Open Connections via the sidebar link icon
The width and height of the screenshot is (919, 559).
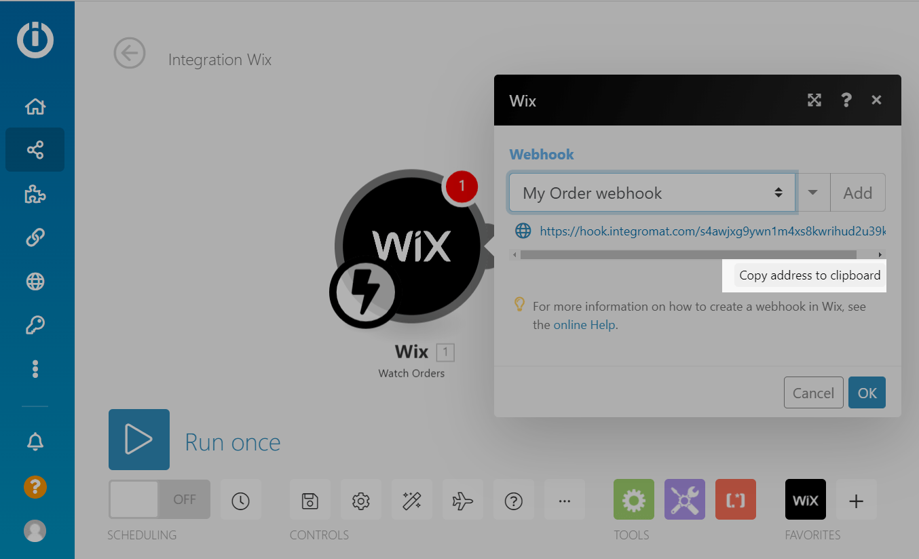(x=35, y=237)
